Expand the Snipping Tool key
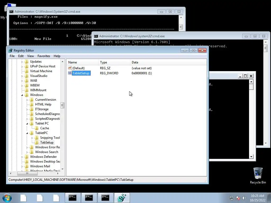This screenshot has width=271, height=203. (x=32, y=138)
